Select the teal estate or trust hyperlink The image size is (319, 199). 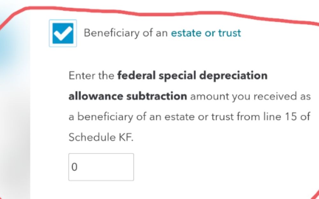pyautogui.click(x=206, y=33)
